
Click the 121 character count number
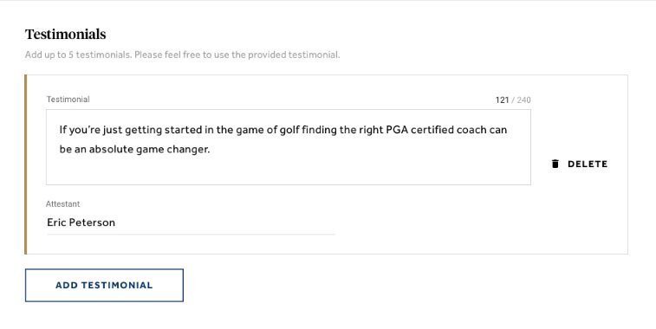click(502, 100)
